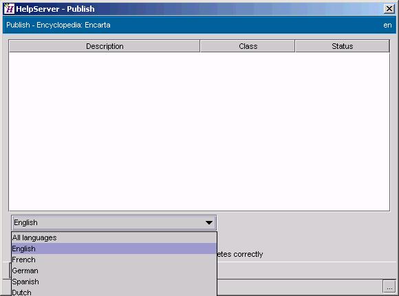
Task: Click the ellipsis browse button
Action: [x=389, y=287]
